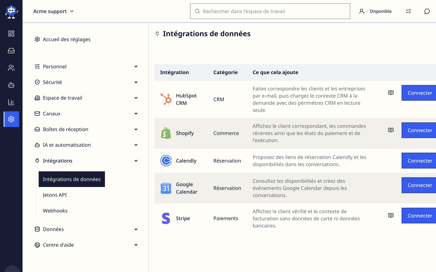The image size is (436, 272).
Task: Connect the Shopify integration
Action: coord(419,130)
